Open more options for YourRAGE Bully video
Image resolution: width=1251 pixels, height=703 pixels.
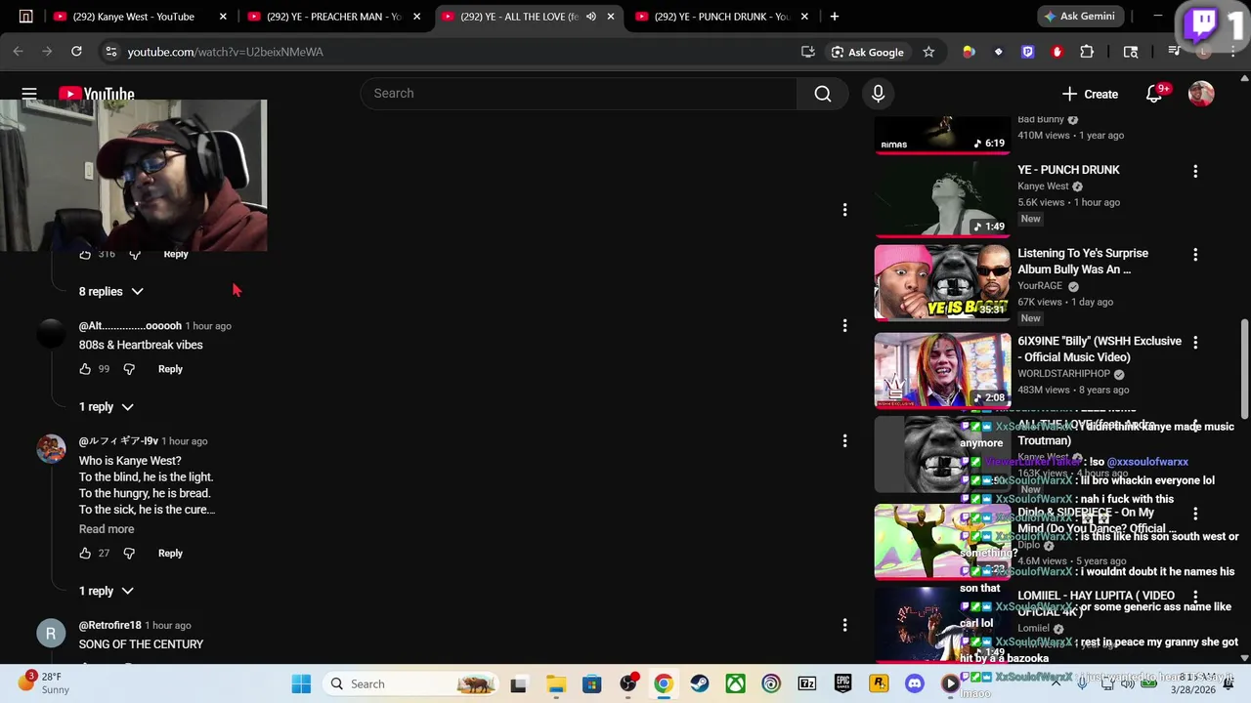click(1194, 255)
